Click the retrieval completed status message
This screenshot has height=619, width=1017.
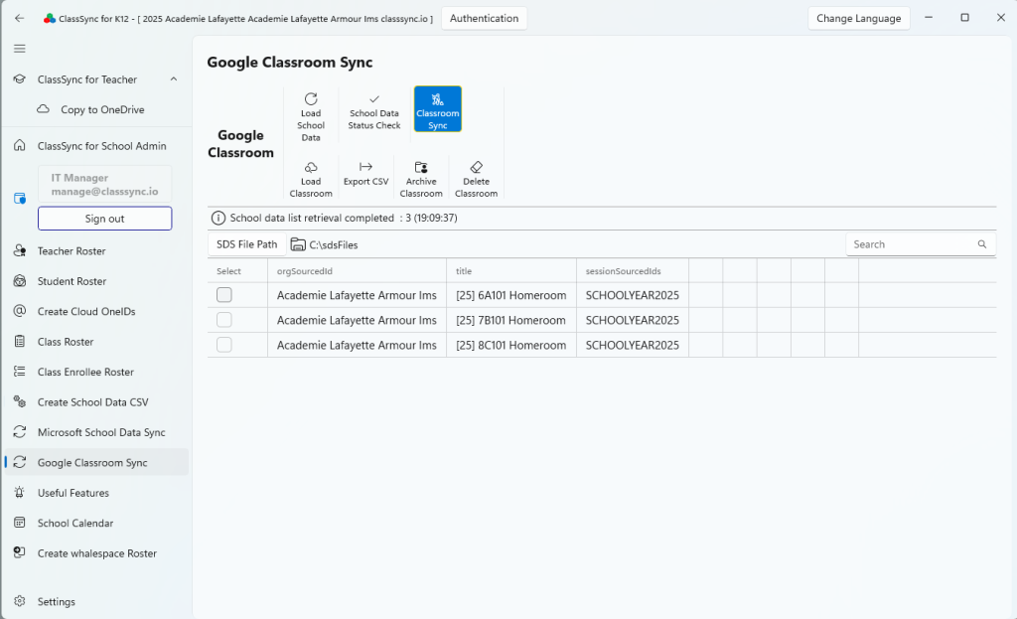coord(344,218)
